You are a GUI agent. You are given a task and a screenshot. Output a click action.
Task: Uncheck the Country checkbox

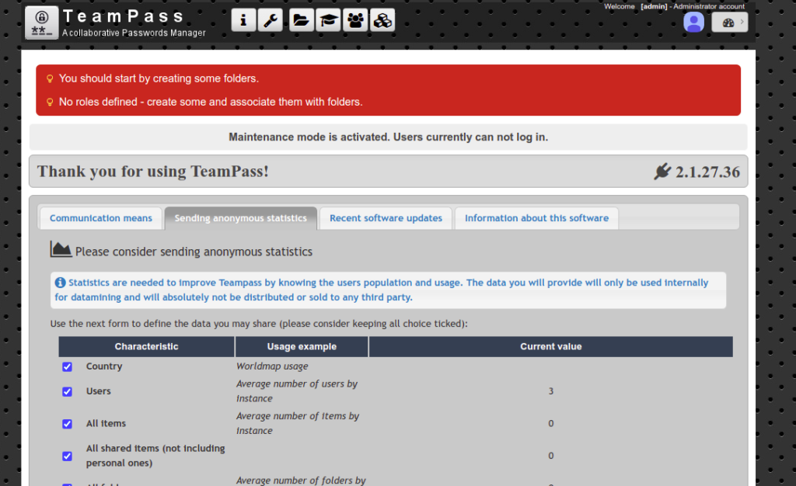(67, 366)
